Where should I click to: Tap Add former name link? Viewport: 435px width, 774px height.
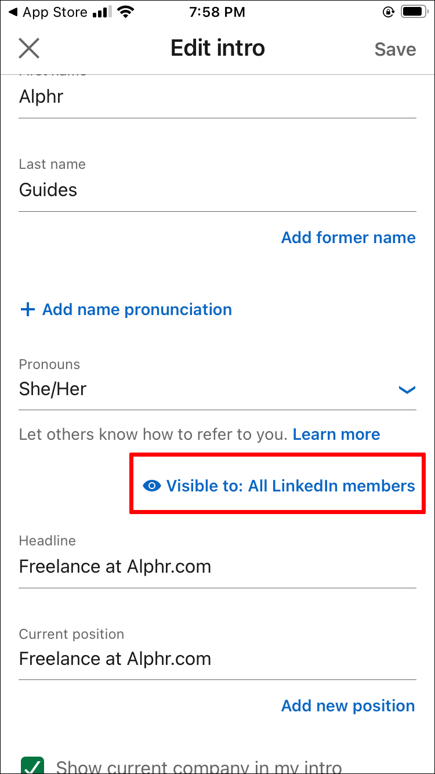coord(348,238)
